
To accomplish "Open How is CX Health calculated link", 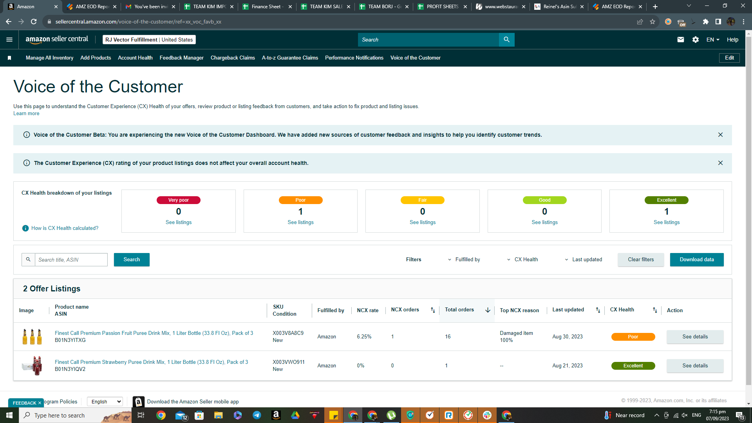I will (65, 228).
